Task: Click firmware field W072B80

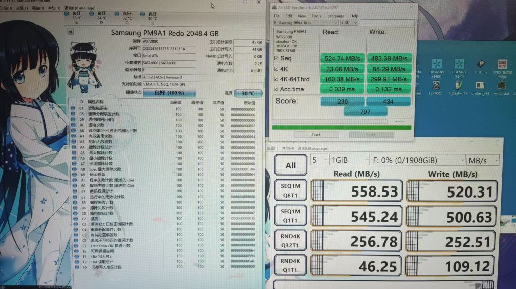Action: point(169,41)
